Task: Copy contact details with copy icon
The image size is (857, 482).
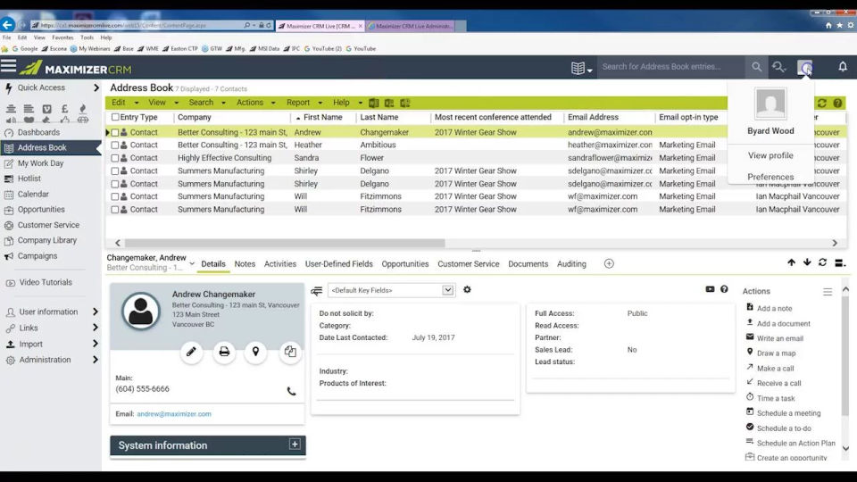Action: 290,352
